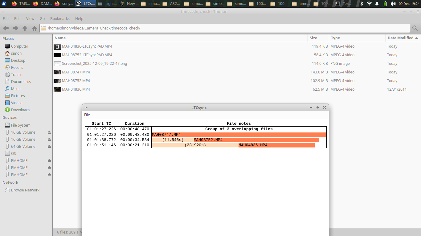The height and width of the screenshot is (236, 421).
Task: Click the path bar showing timecode_check path
Action: click(225, 28)
